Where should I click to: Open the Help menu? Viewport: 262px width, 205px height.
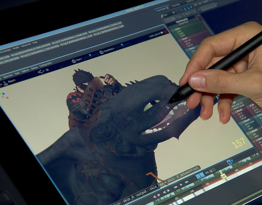(x=35, y=42)
